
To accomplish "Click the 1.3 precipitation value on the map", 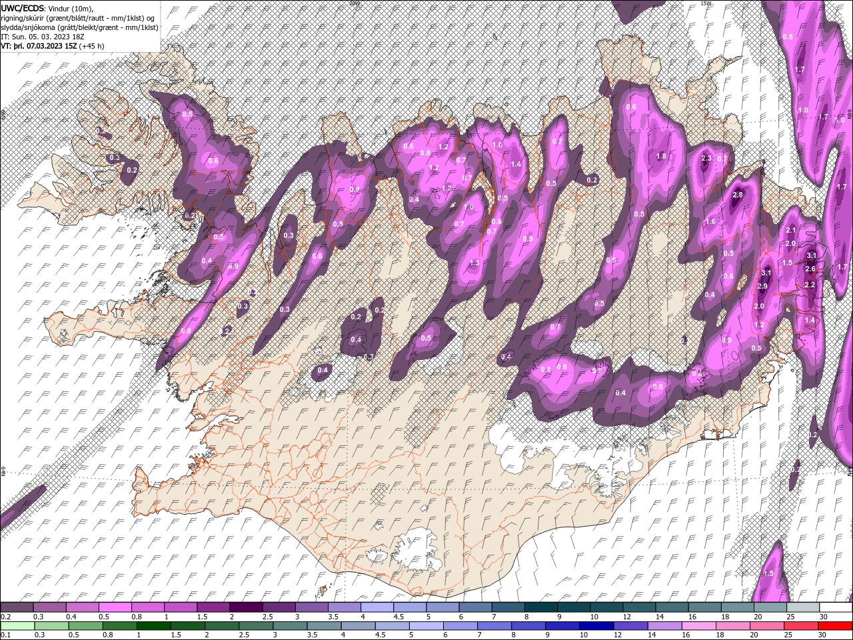I will 474,263.
